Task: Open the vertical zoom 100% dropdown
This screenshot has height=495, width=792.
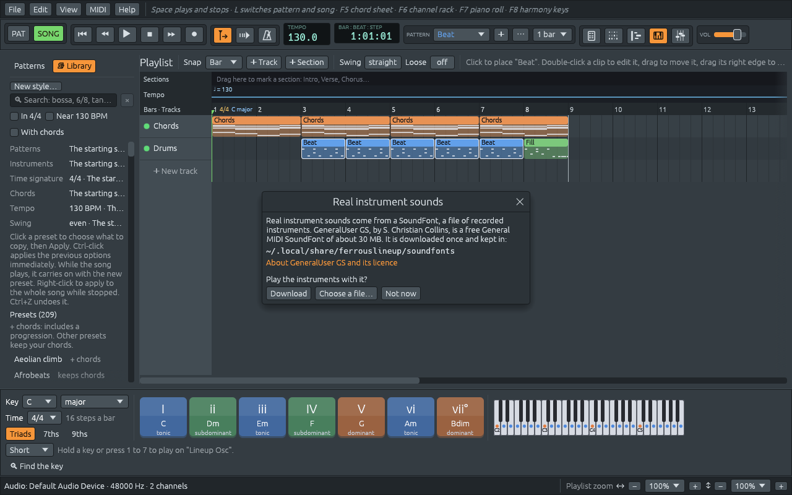Action: 751,486
